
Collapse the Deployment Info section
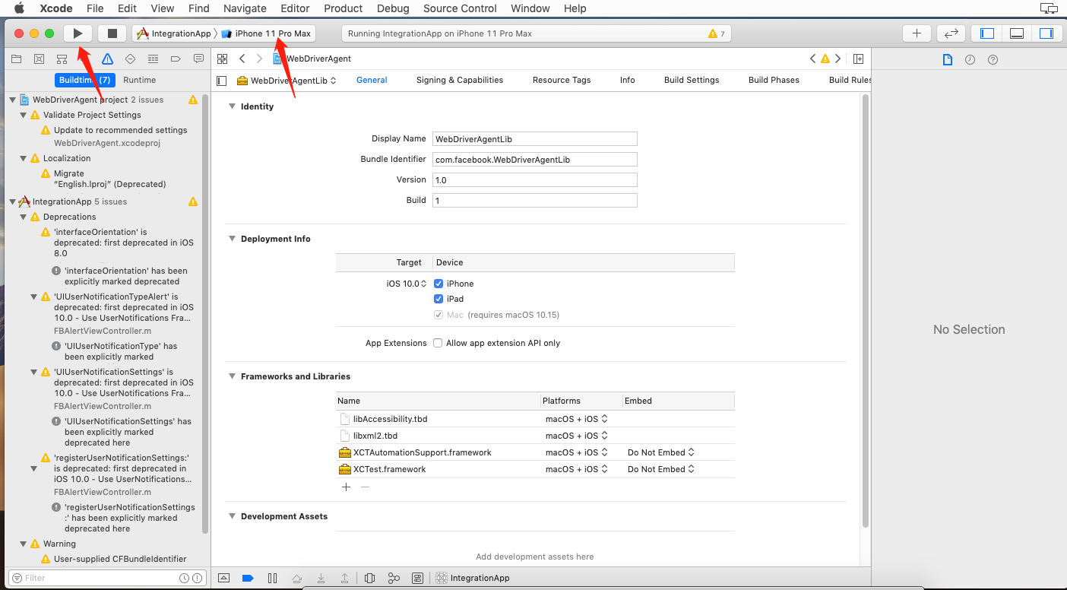pyautogui.click(x=232, y=239)
